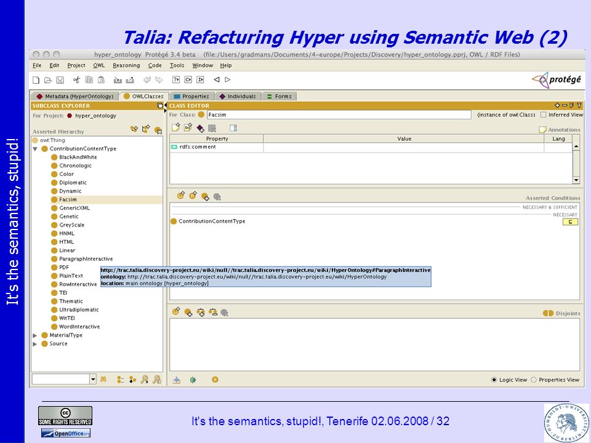Click the Redo arrow icon

[x=159, y=80]
